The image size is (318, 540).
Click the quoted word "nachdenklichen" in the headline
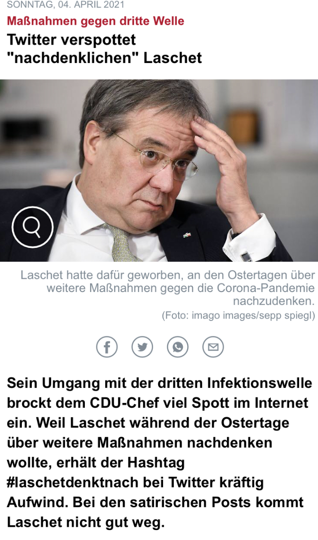tap(73, 57)
